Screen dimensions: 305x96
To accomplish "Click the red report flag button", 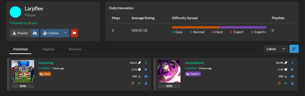I will point(74,33).
